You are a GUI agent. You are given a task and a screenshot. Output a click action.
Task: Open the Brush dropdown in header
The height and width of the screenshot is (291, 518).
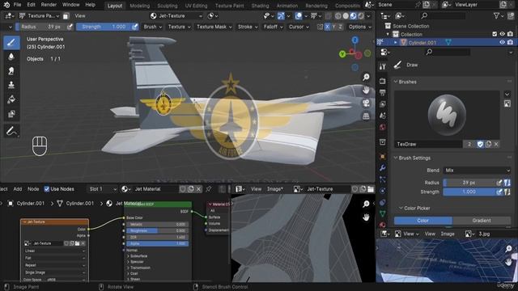pyautogui.click(x=153, y=27)
